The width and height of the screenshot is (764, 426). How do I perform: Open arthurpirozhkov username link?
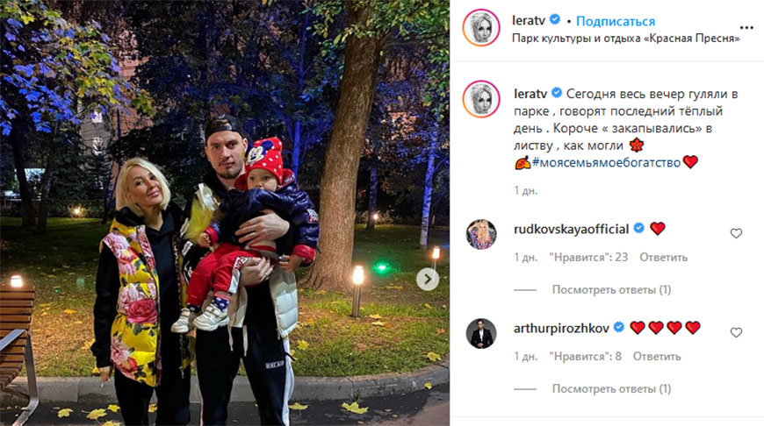561,328
